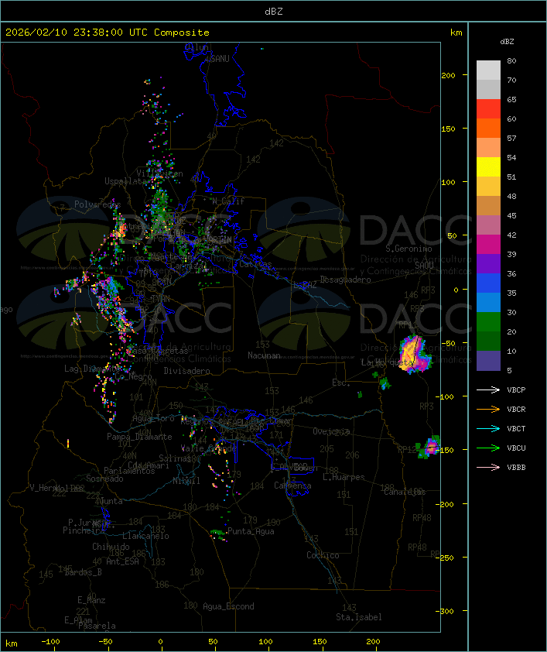Click the Pasarela place label
The width and height of the screenshot is (547, 652).
click(97, 626)
